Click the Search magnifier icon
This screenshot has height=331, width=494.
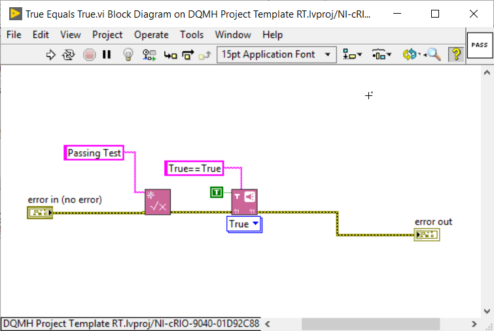click(434, 54)
